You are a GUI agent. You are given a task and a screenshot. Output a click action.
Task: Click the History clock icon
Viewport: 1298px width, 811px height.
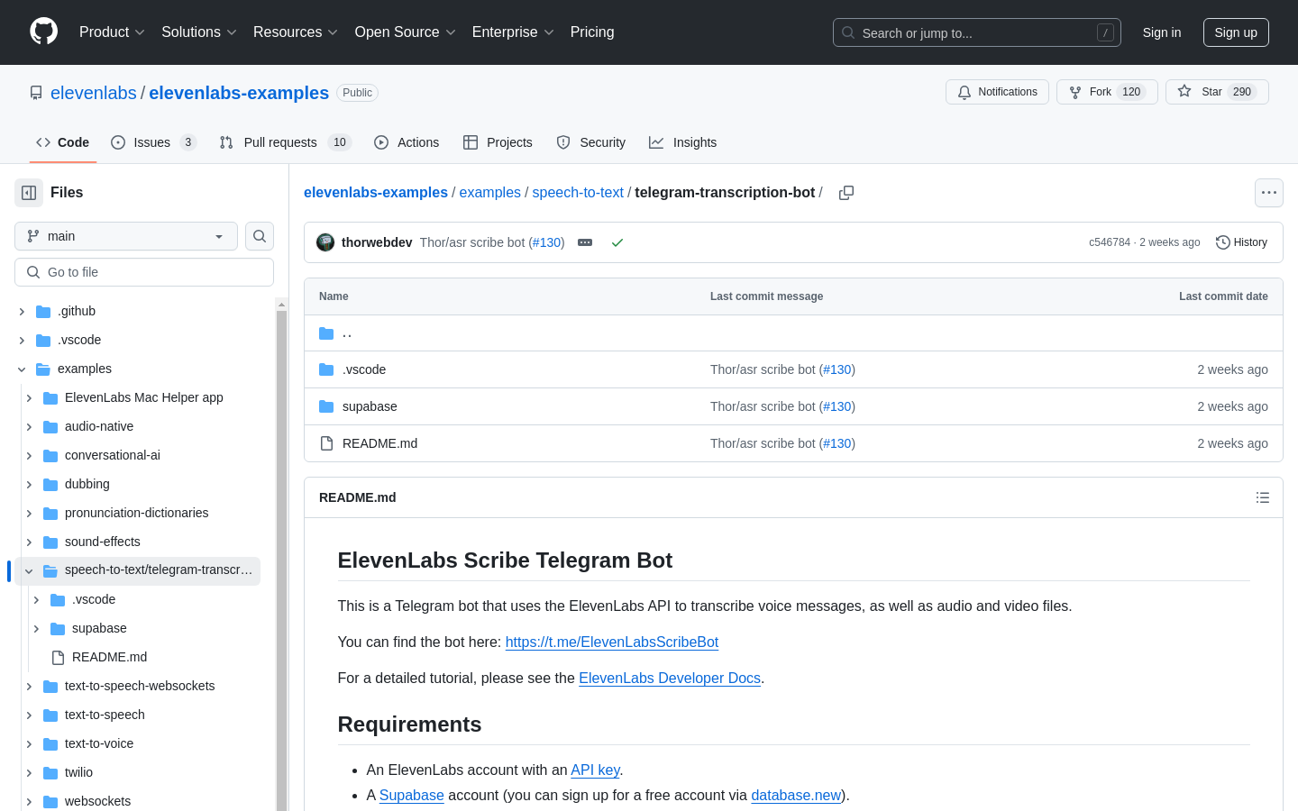1223,242
